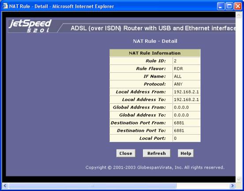
Task: Click the GlobespanVirata copyright text
Action: (155, 168)
